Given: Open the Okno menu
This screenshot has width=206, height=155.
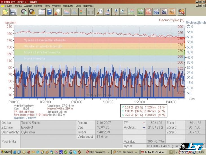Looking at the screenshot, I should (x=78, y=6).
